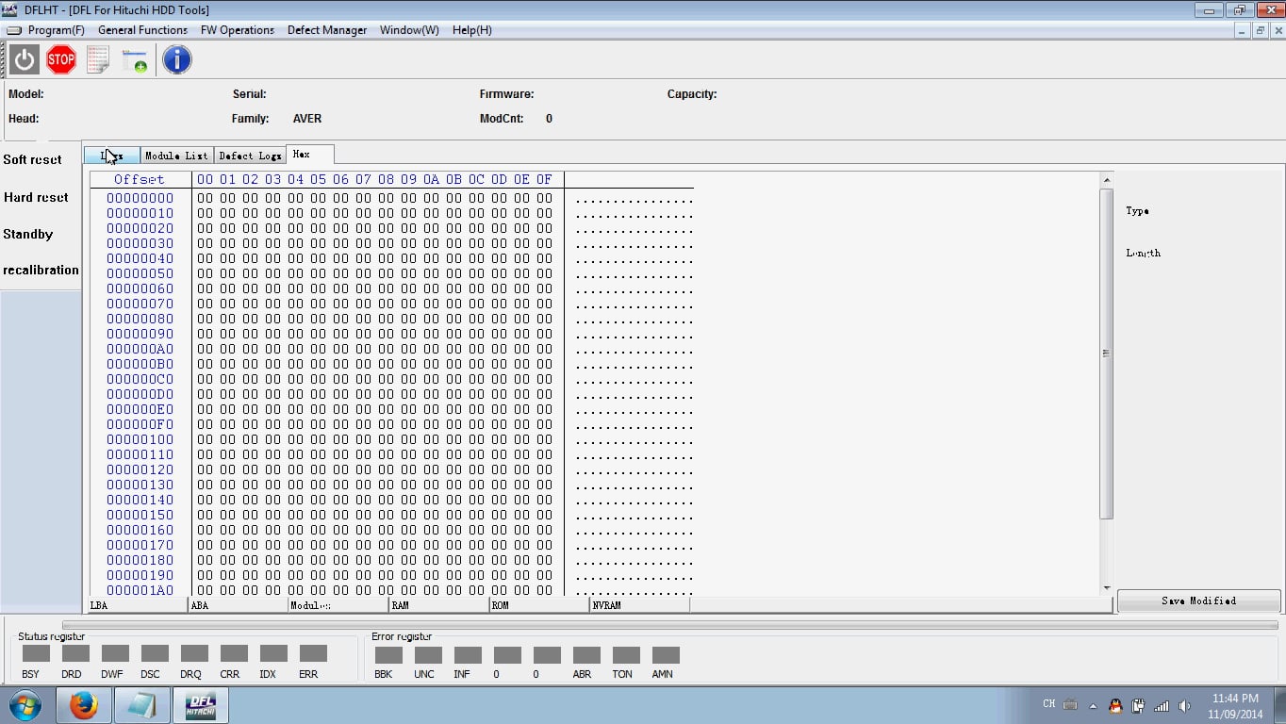Click the Soft reset button

pos(33,159)
